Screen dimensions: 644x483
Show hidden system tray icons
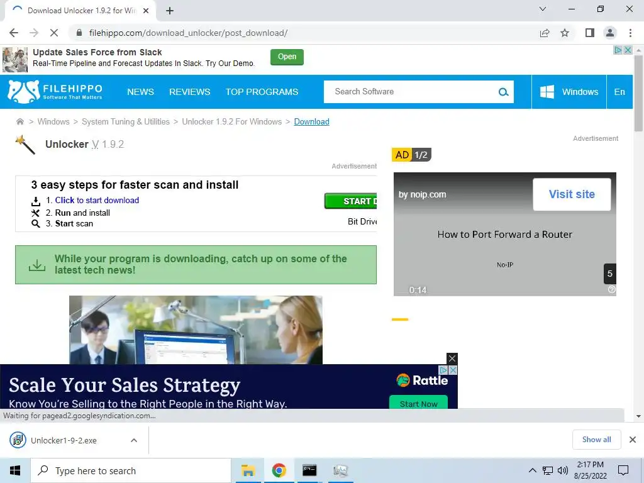tap(532, 470)
